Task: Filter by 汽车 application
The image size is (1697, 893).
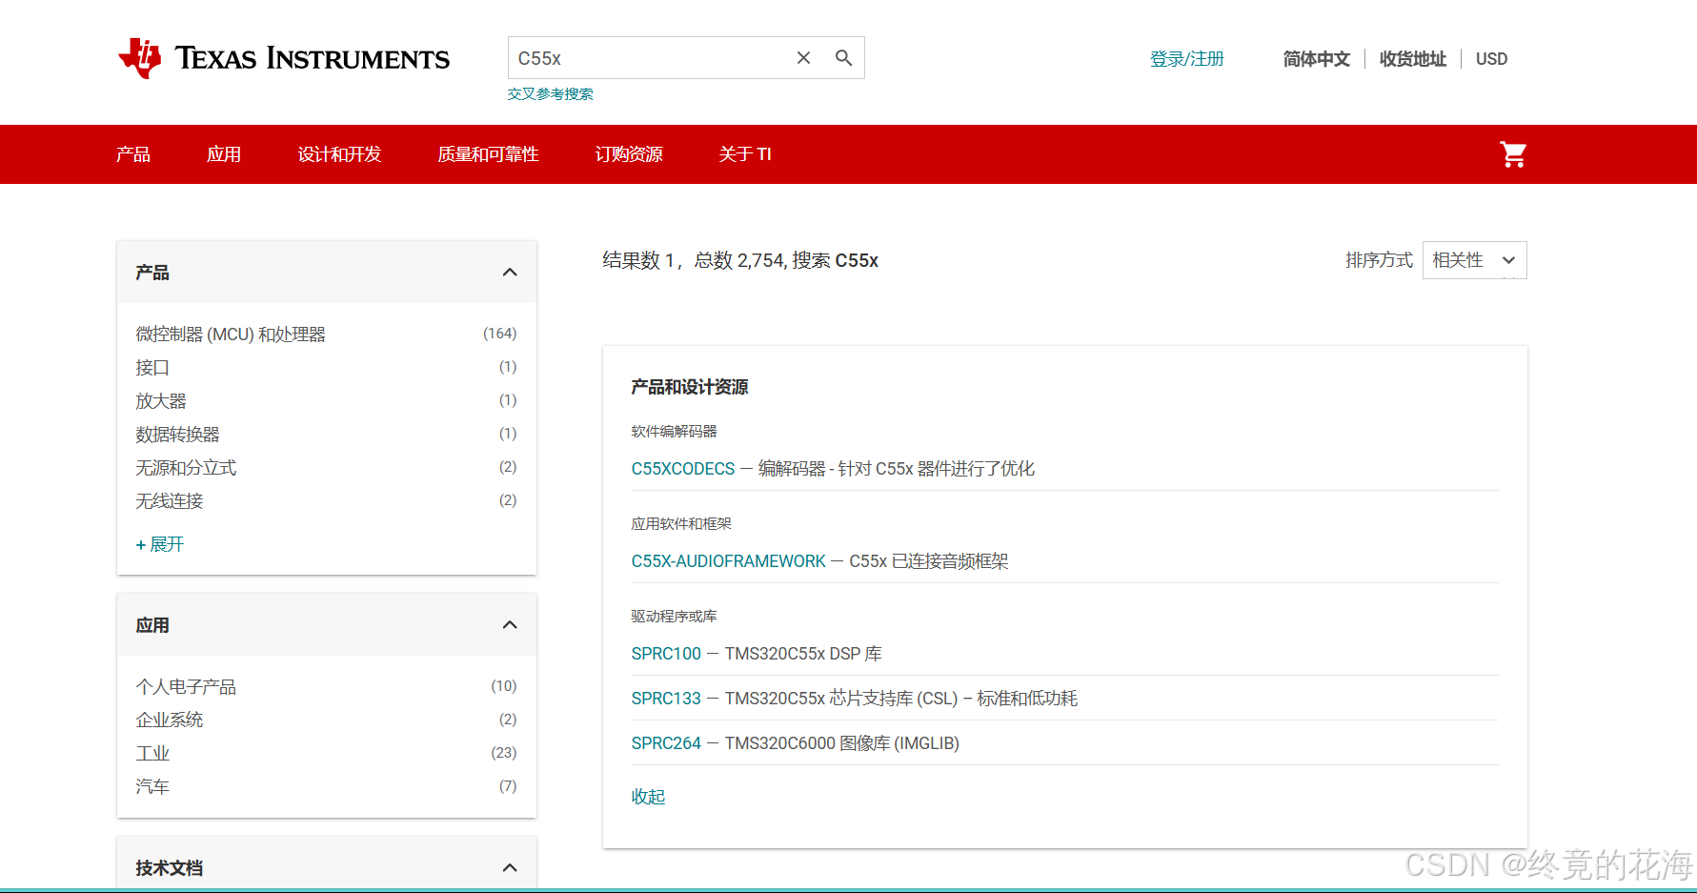Action: [152, 787]
